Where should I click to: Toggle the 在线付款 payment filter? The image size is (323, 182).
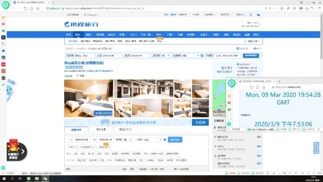[x=93, y=160]
